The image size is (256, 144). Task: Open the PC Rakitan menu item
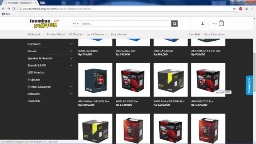[76, 34]
